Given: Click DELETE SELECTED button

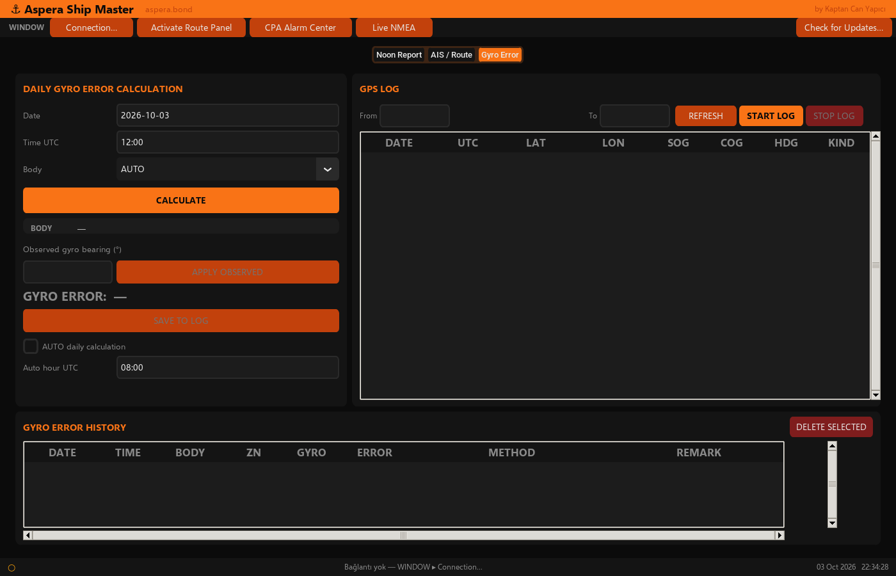Looking at the screenshot, I should 831,427.
